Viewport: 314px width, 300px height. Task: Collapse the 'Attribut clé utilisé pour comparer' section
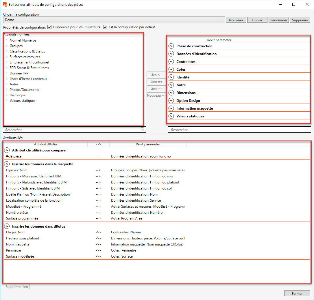(7, 150)
